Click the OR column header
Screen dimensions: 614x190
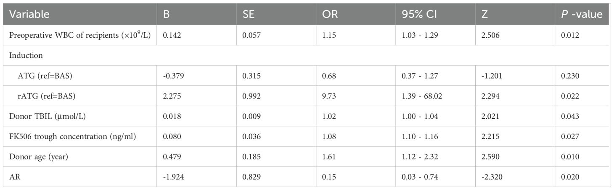pyautogui.click(x=330, y=14)
